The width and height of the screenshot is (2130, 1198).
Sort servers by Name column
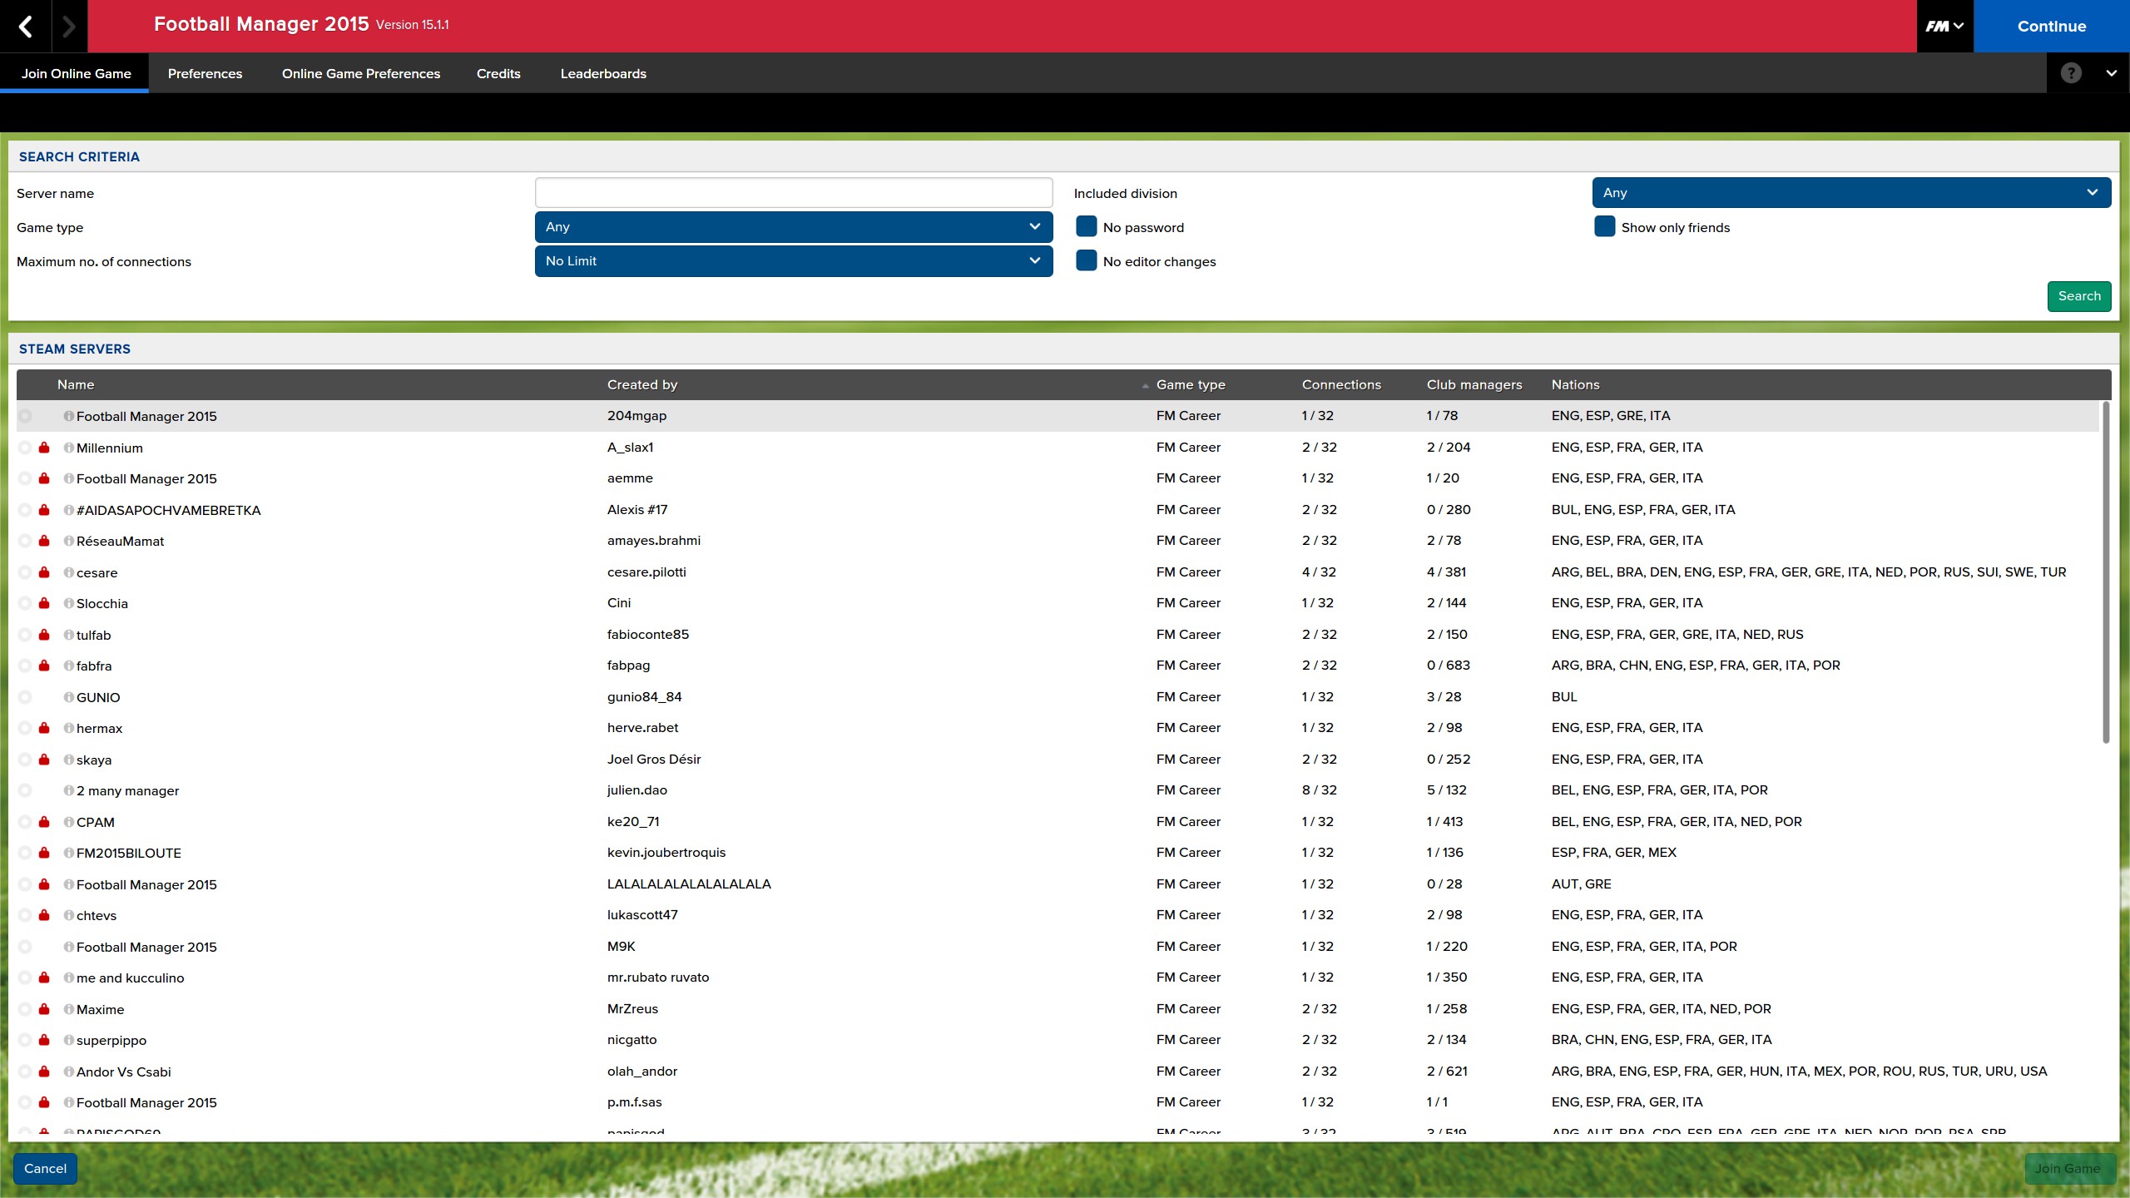[76, 384]
